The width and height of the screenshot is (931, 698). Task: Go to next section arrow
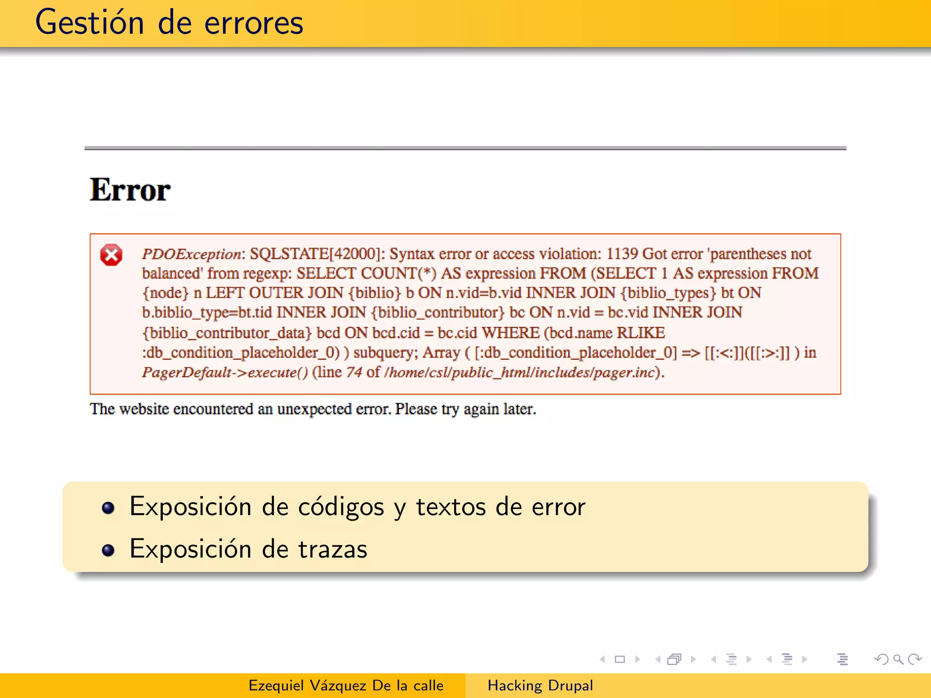coord(805,659)
